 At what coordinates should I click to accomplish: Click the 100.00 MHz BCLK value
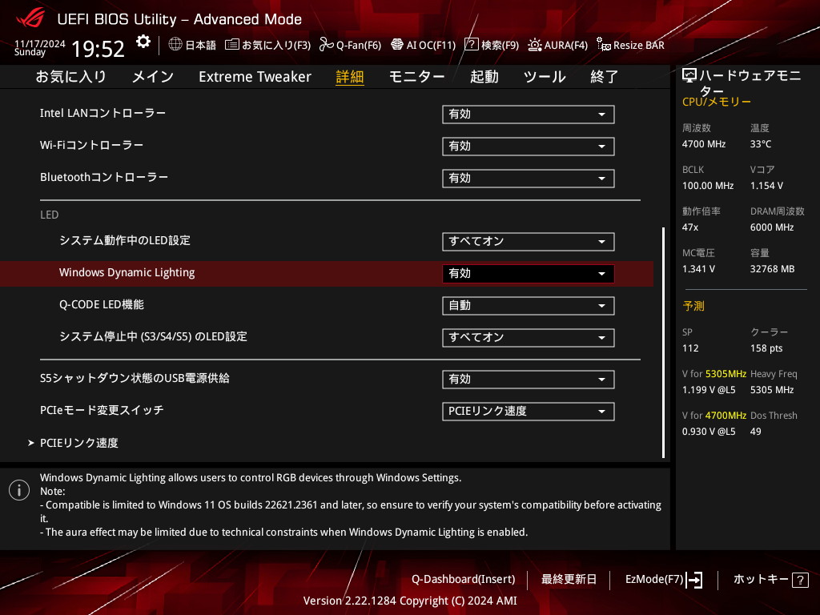point(708,186)
